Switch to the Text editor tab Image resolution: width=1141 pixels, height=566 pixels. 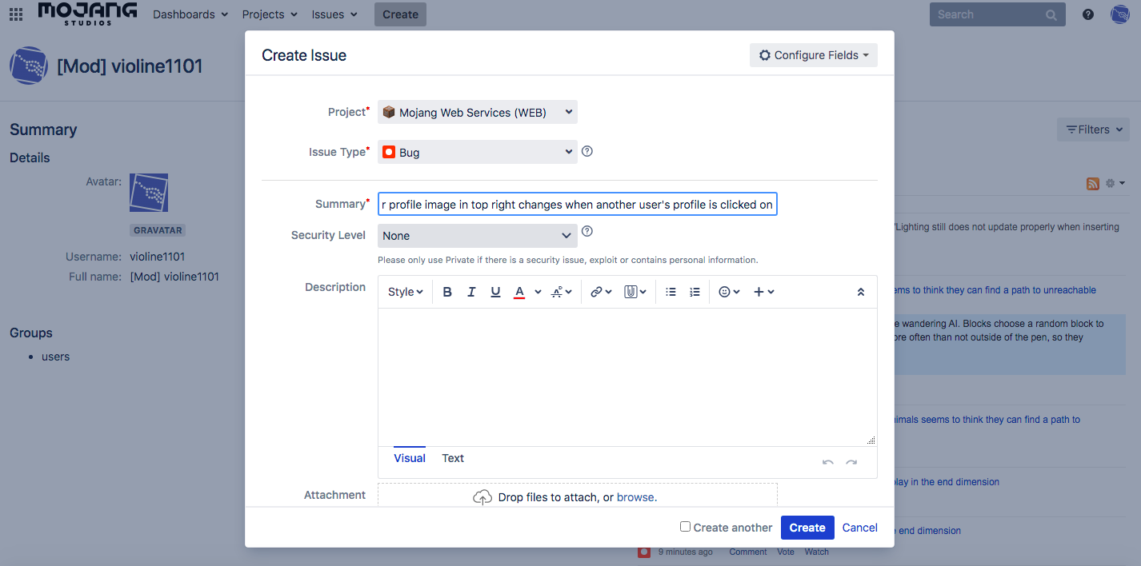453,458
